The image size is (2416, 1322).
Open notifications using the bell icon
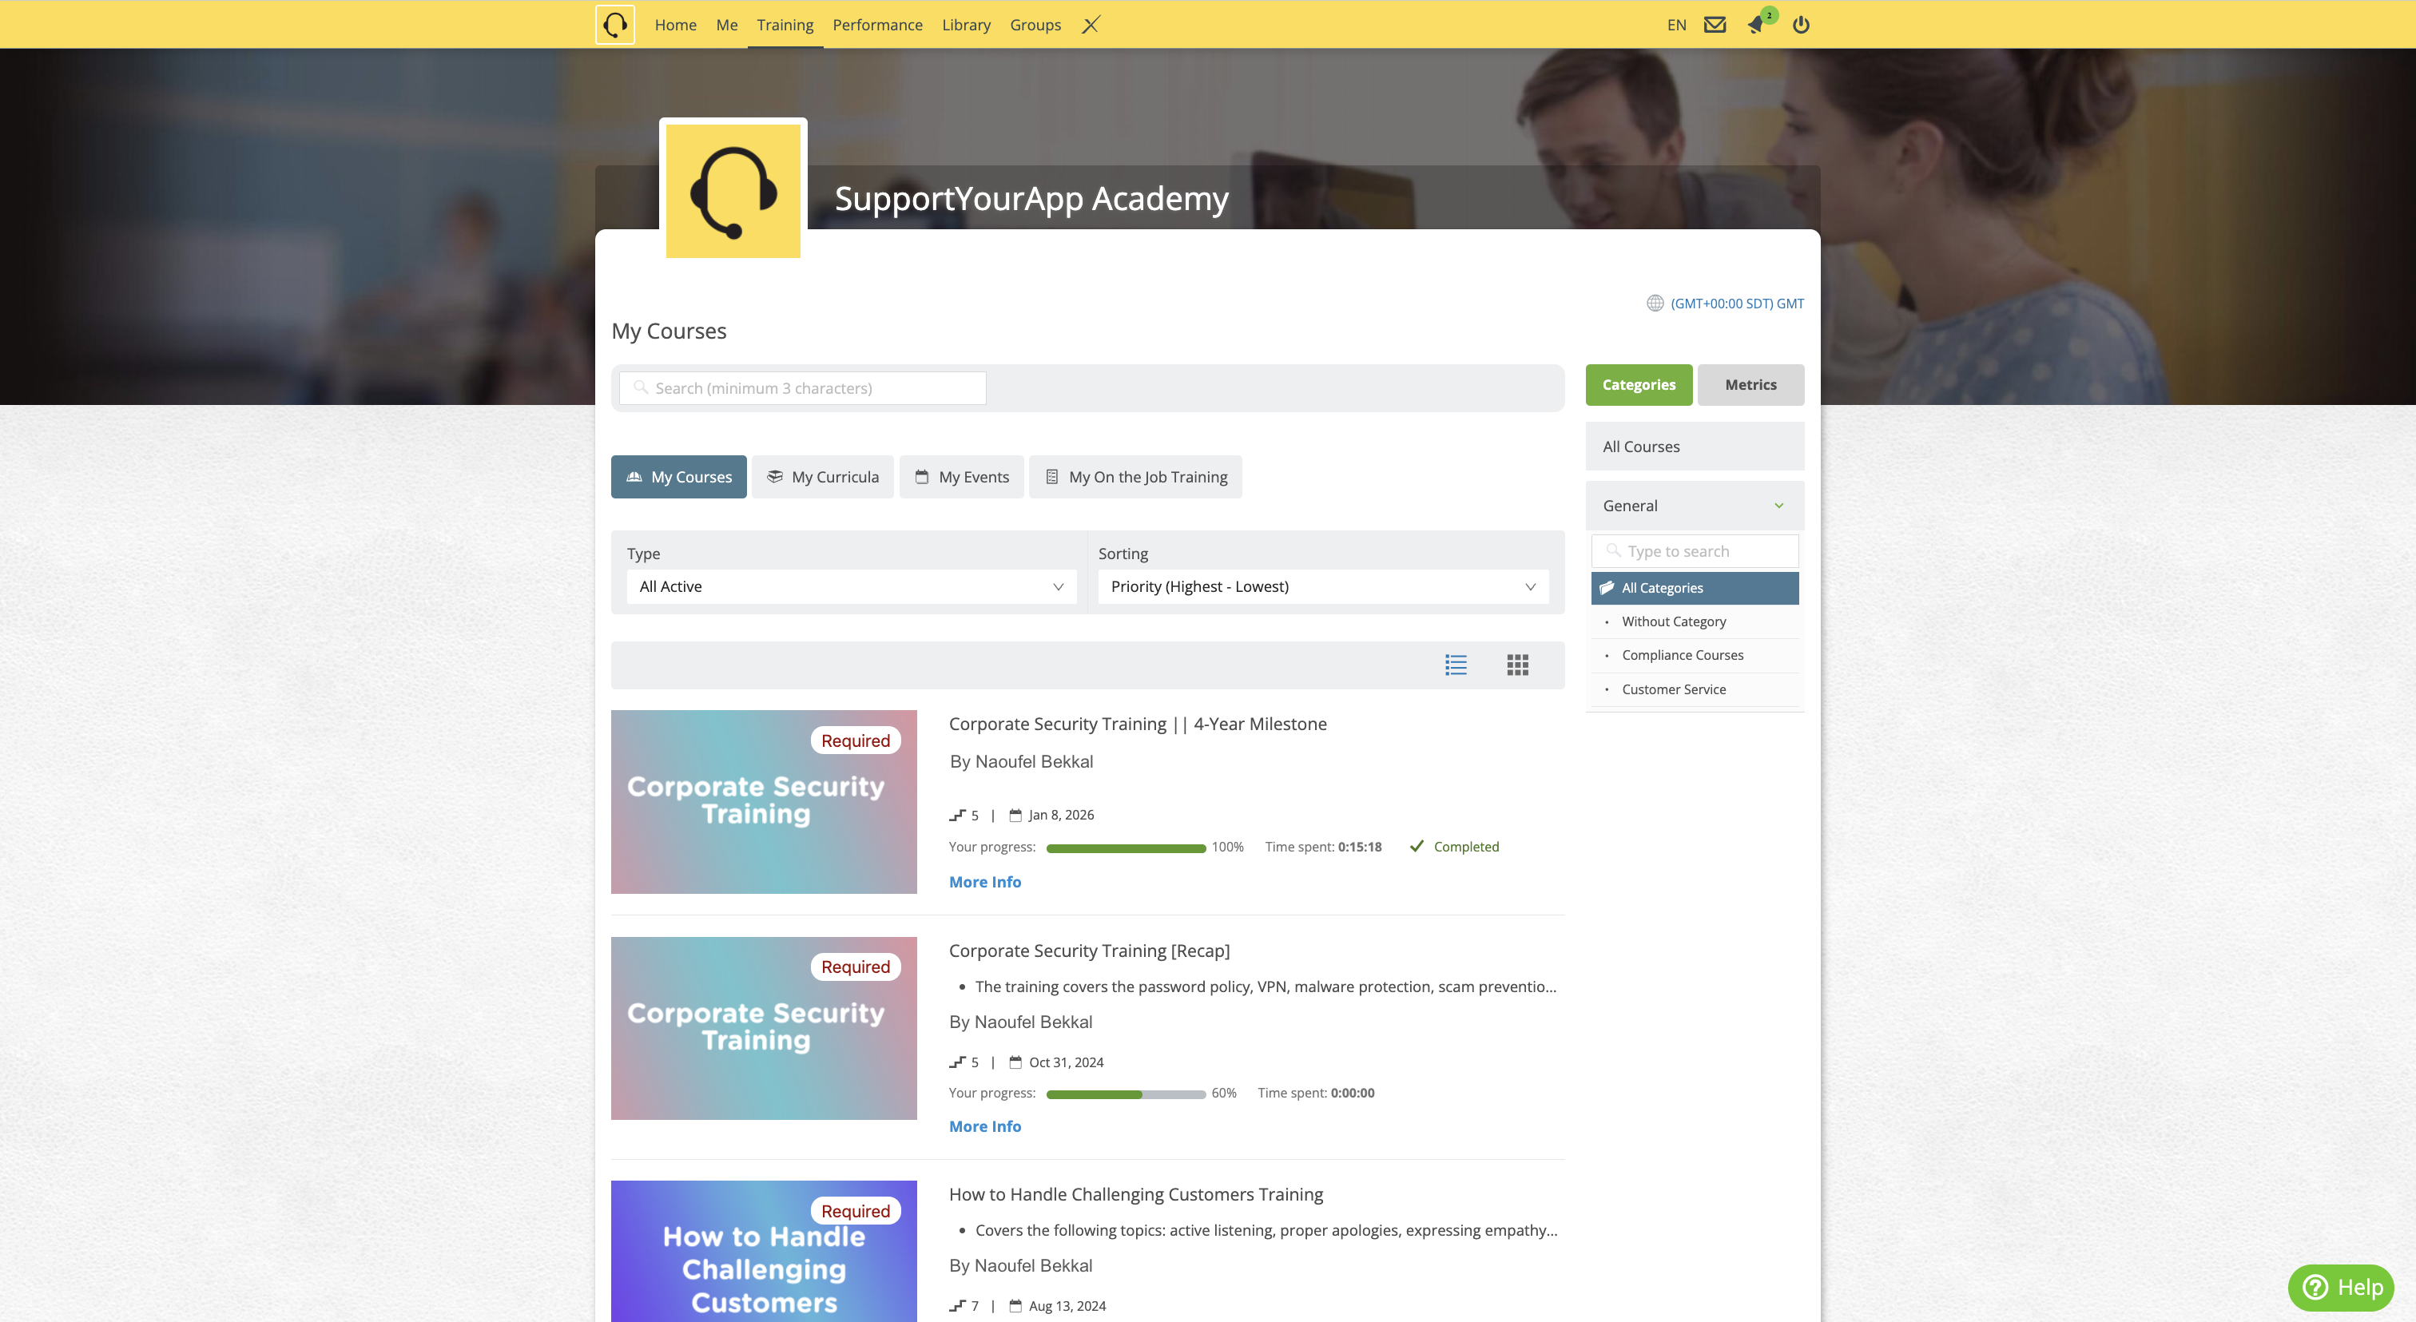(1757, 26)
